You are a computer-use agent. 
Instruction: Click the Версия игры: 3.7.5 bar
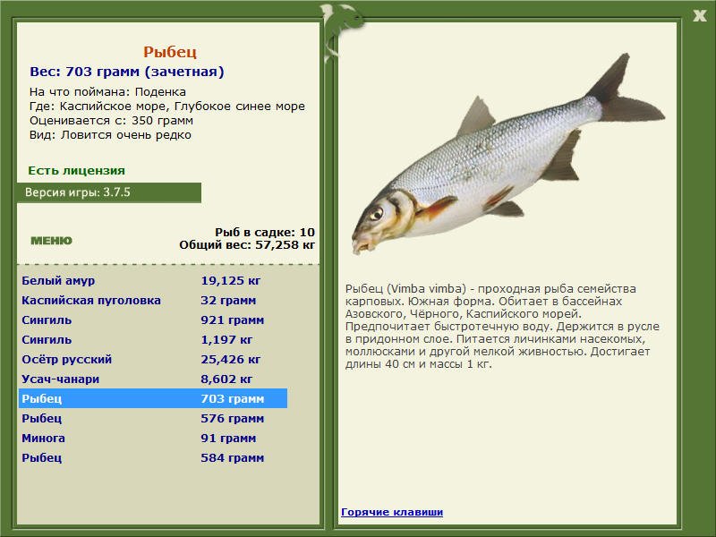click(x=109, y=192)
